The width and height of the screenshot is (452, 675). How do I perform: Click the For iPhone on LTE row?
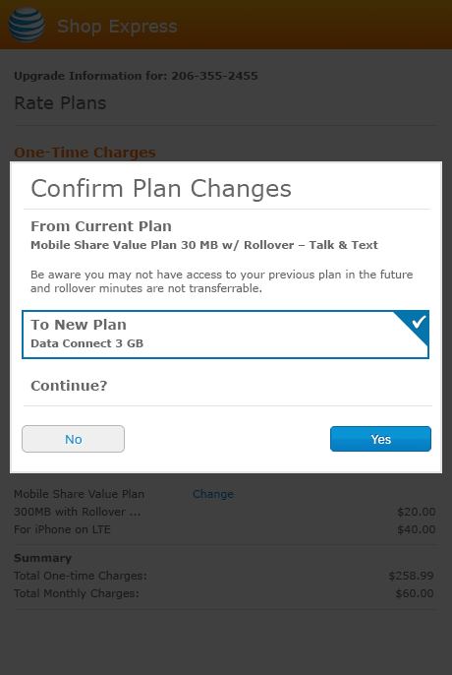224,529
